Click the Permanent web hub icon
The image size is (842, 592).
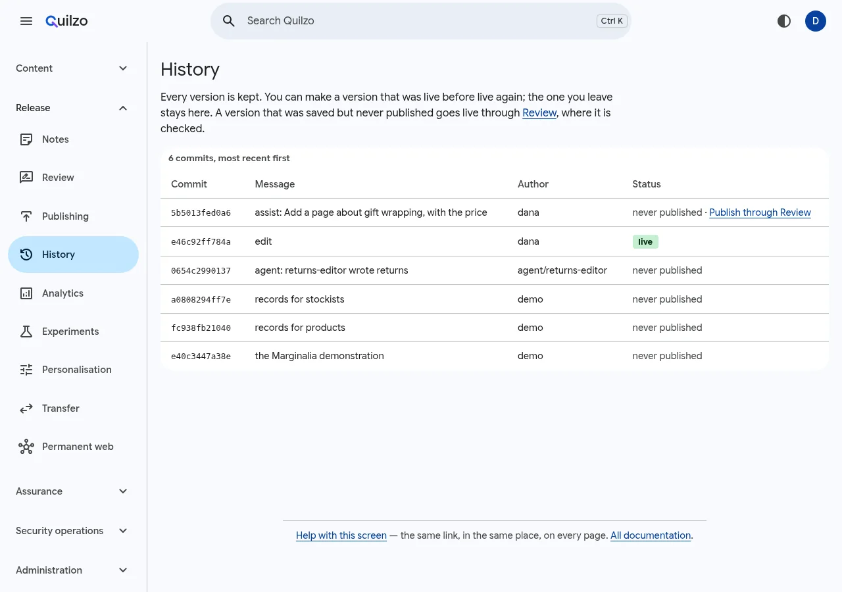point(26,447)
